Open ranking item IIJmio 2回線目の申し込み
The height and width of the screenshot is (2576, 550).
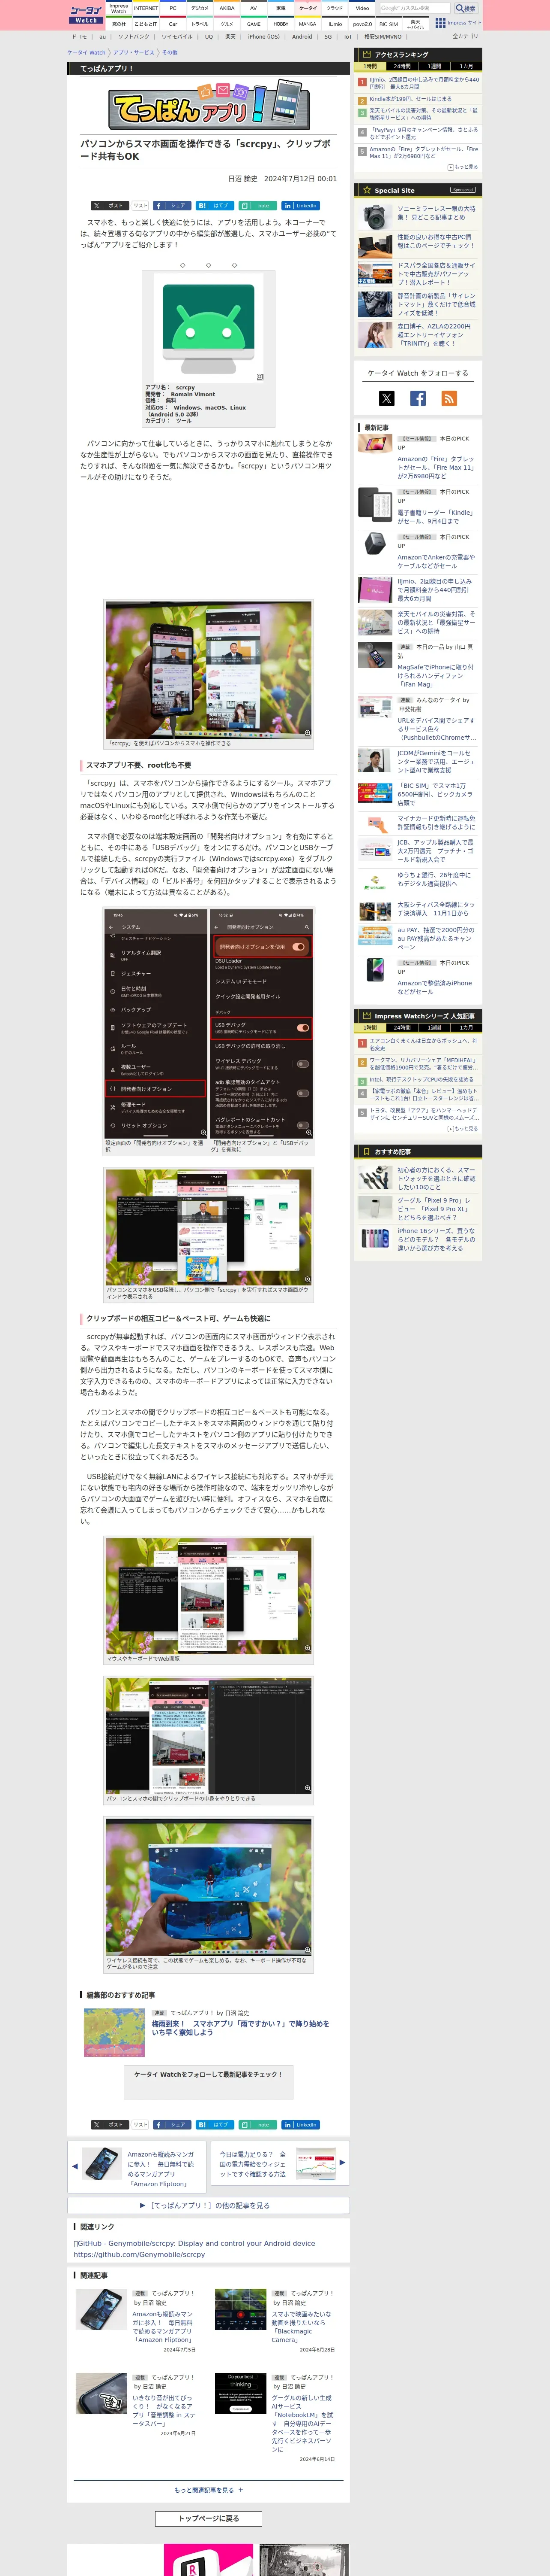pyautogui.click(x=424, y=83)
